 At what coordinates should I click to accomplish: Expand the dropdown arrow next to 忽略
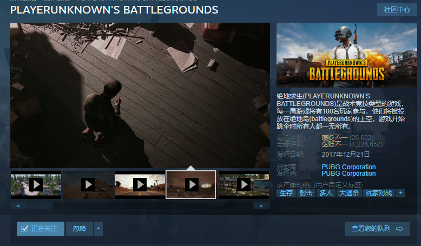(x=98, y=229)
